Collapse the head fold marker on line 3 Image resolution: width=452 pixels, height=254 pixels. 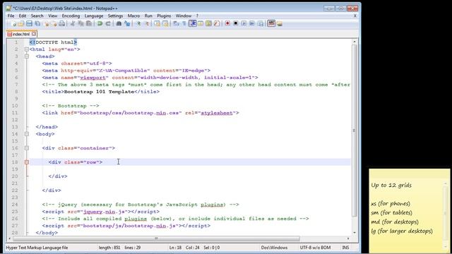(x=27, y=56)
